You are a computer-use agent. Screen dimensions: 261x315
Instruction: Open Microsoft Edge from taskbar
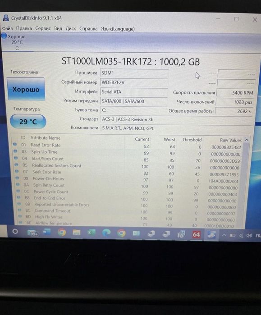[x=106, y=233]
